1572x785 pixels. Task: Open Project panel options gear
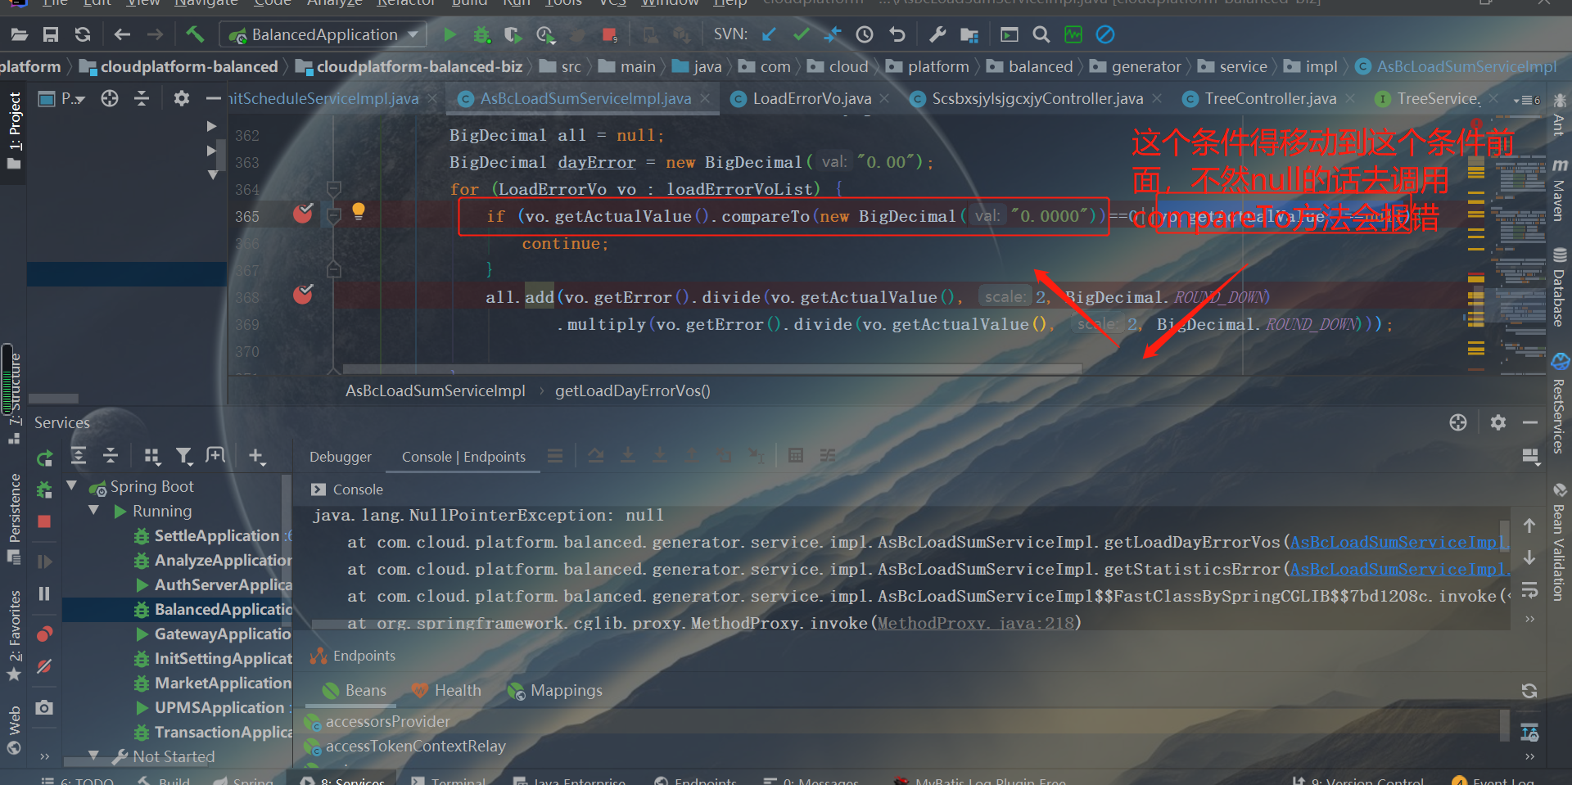point(182,99)
